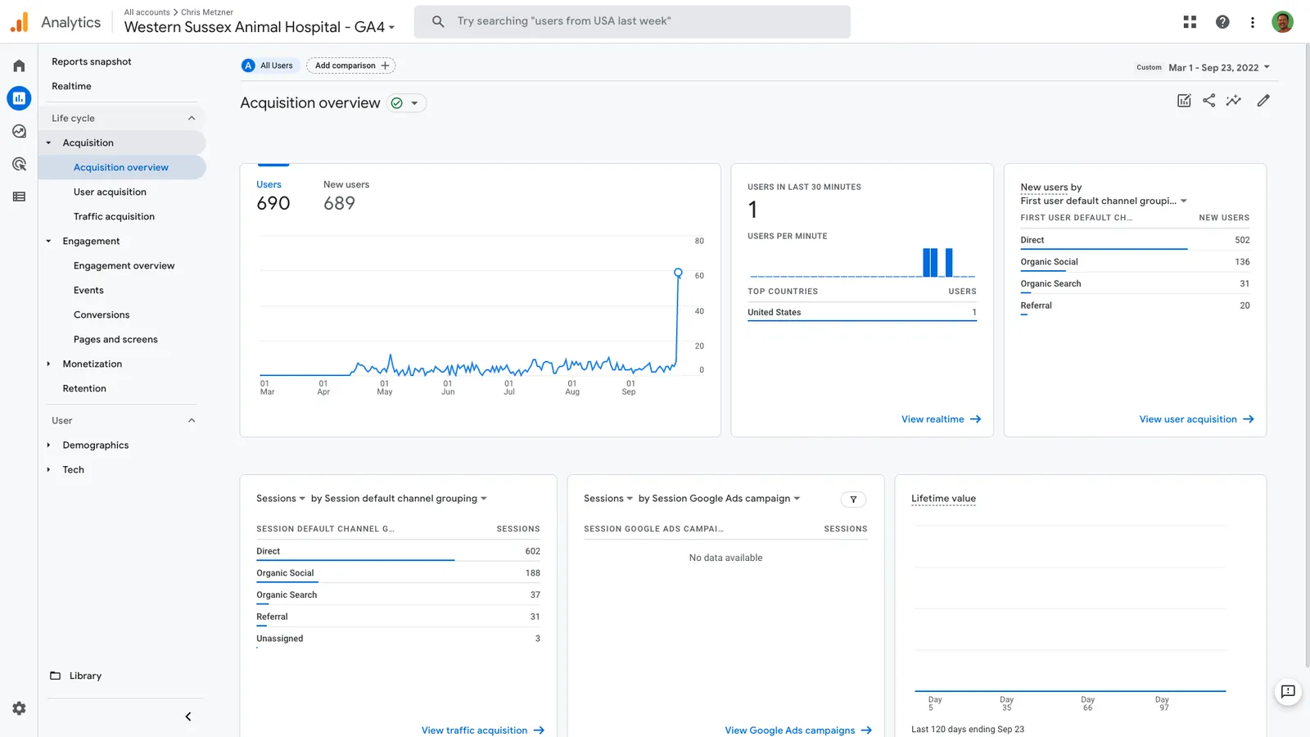Click the filter icon on Google Ads card
1310x737 pixels.
tap(853, 500)
